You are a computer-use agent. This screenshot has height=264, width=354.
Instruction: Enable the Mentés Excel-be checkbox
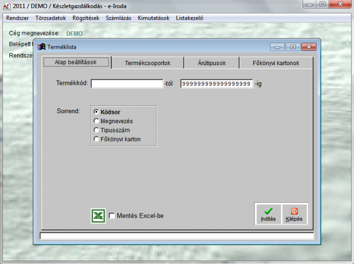point(112,216)
